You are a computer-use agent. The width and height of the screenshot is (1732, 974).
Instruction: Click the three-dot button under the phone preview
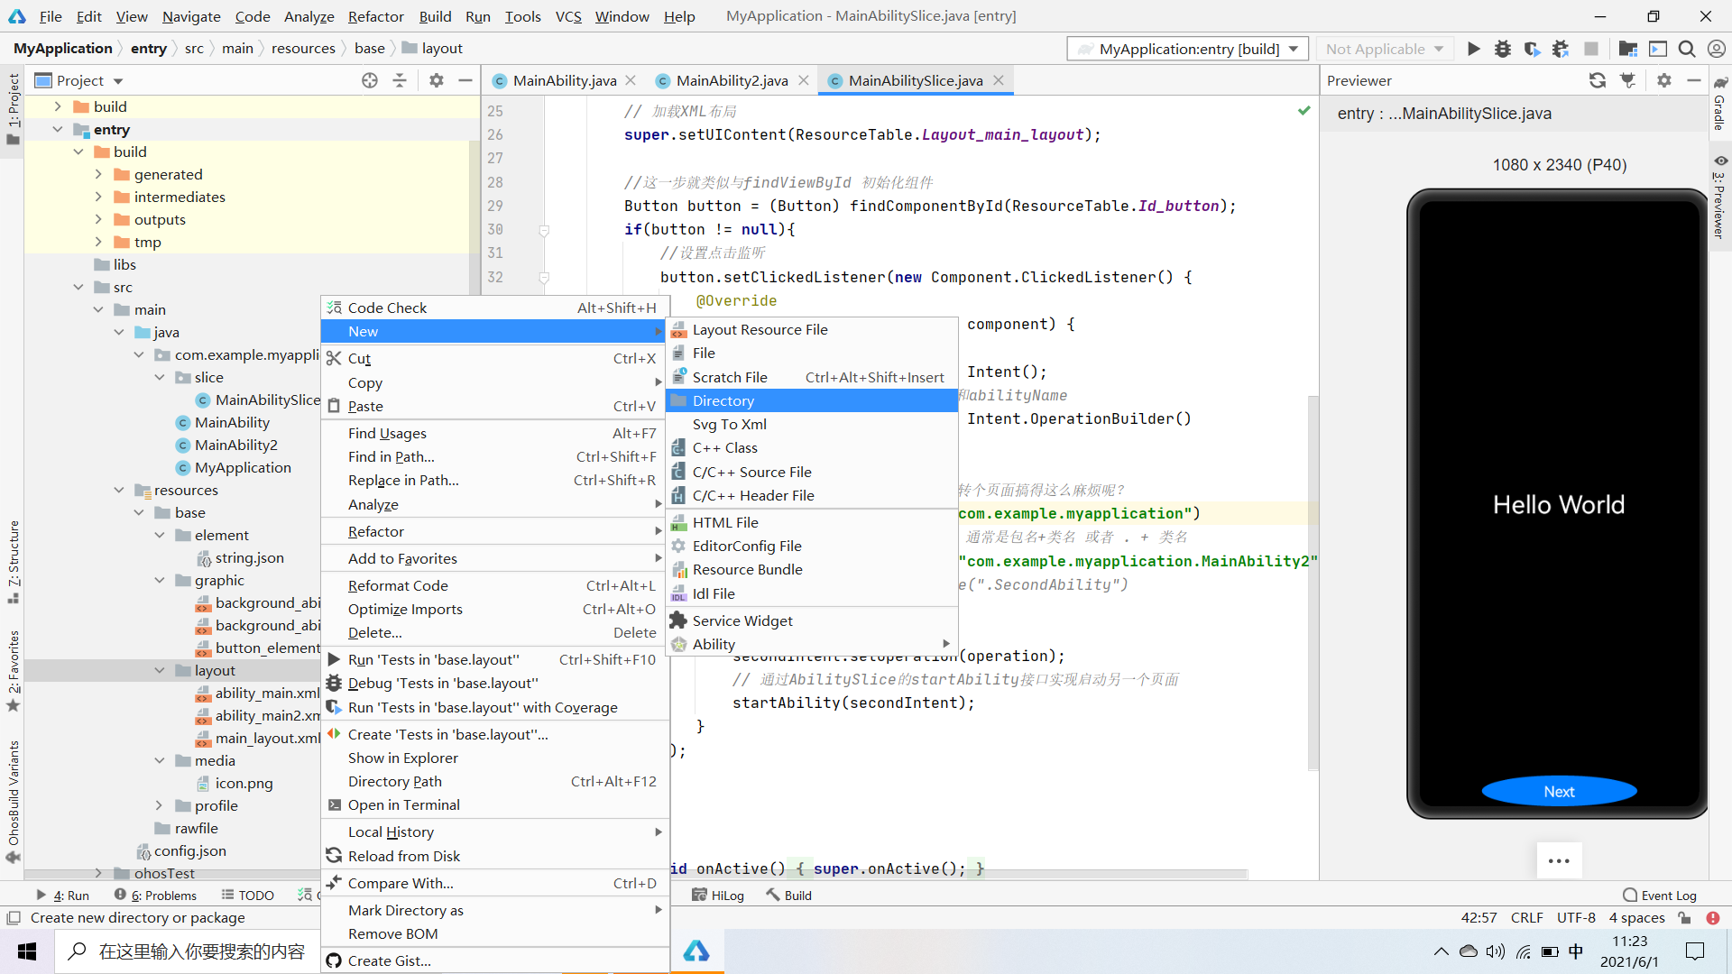[1558, 860]
